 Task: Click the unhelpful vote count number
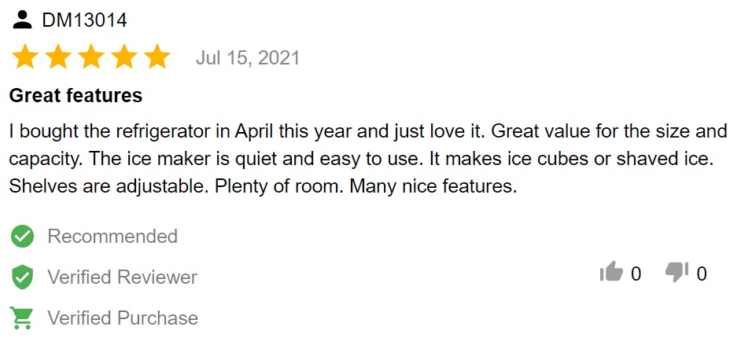click(x=702, y=274)
